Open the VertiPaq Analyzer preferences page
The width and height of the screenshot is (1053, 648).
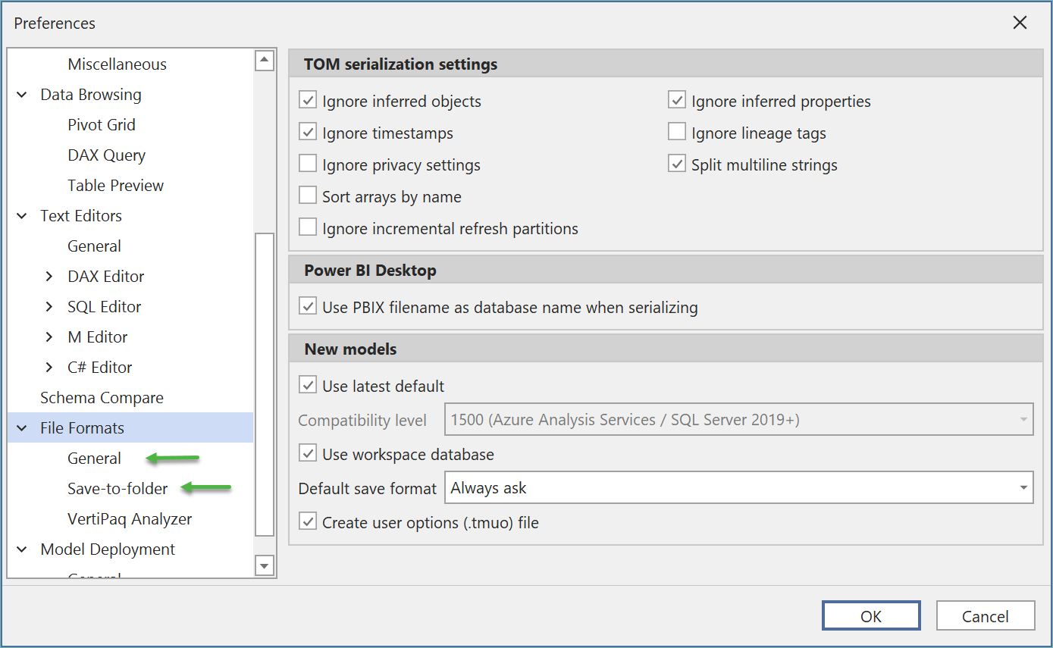(129, 518)
